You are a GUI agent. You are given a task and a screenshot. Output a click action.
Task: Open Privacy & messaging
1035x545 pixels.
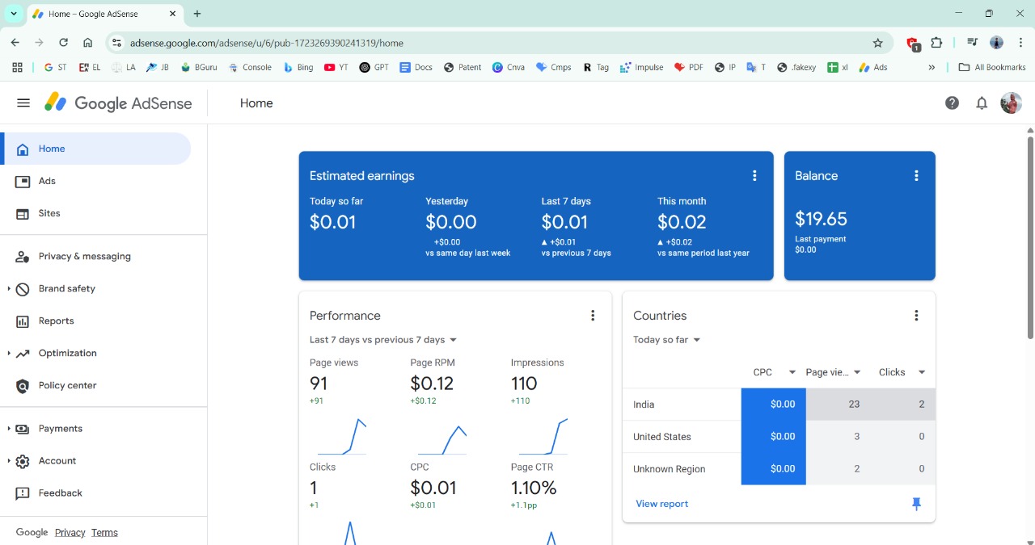point(95,256)
